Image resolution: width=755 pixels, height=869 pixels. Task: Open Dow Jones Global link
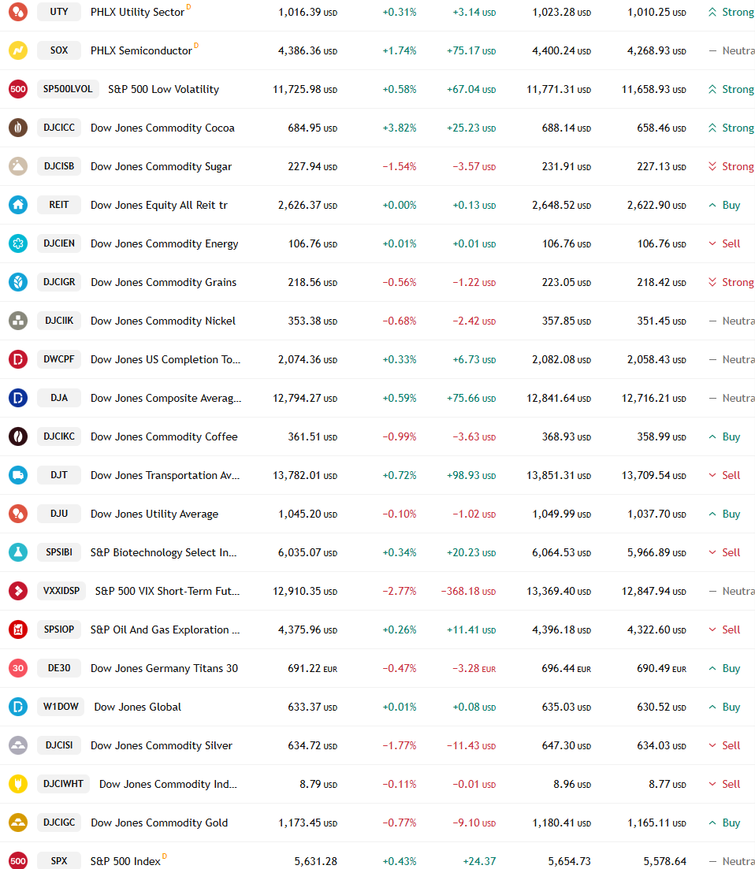coord(137,707)
